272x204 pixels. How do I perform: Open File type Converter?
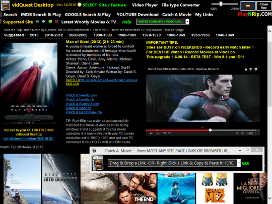click(181, 5)
